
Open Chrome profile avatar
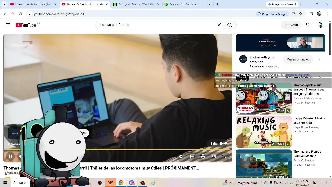click(319, 14)
